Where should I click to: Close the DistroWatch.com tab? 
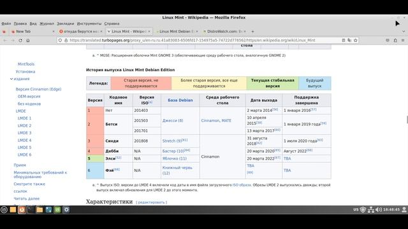[245, 31]
